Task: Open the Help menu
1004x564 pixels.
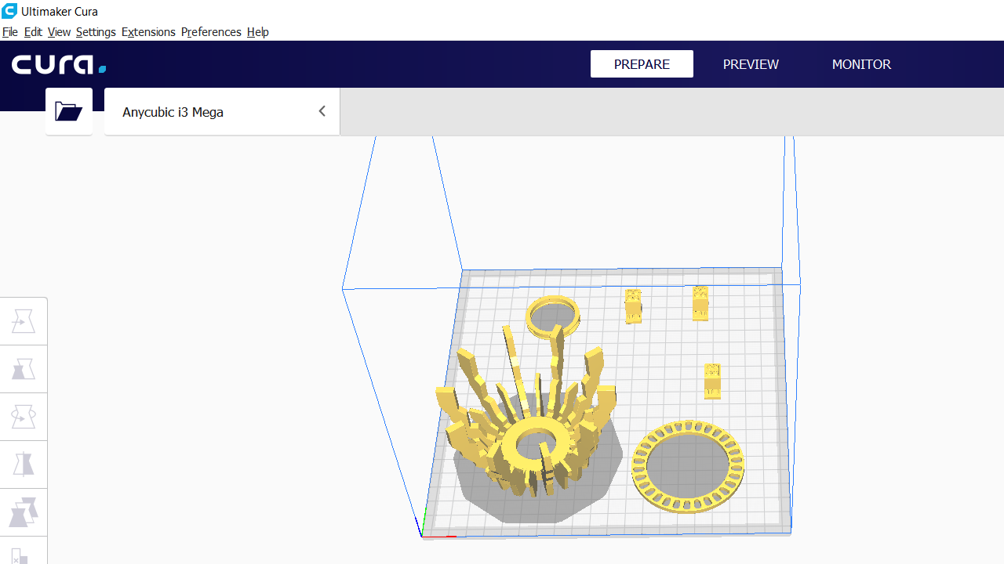Action: coord(258,32)
